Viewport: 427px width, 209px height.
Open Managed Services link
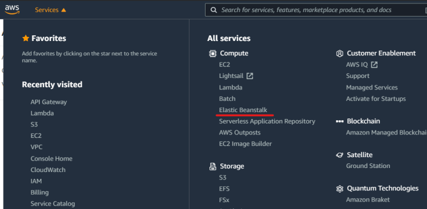372,88
